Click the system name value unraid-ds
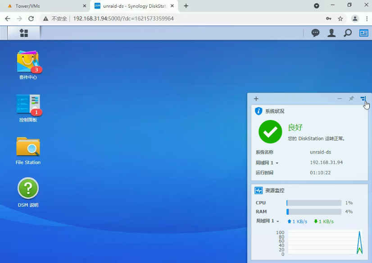 [x=320, y=152]
